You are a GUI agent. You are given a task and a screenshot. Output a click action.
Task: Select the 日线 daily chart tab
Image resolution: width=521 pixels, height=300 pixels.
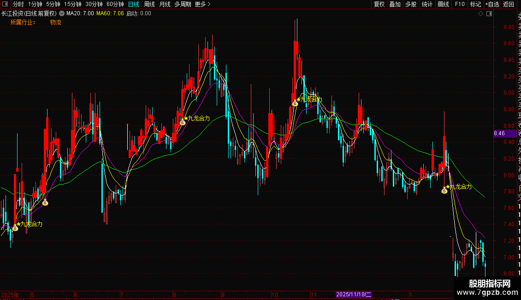(x=134, y=4)
